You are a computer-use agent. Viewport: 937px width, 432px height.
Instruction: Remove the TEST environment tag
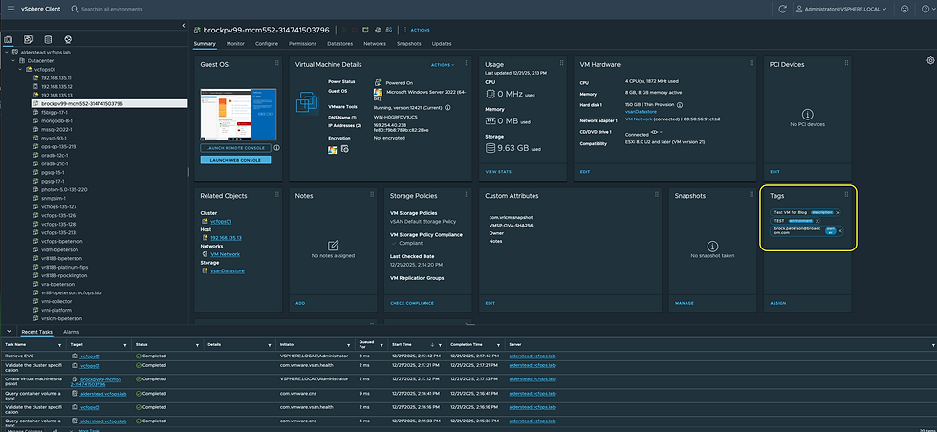click(x=817, y=221)
